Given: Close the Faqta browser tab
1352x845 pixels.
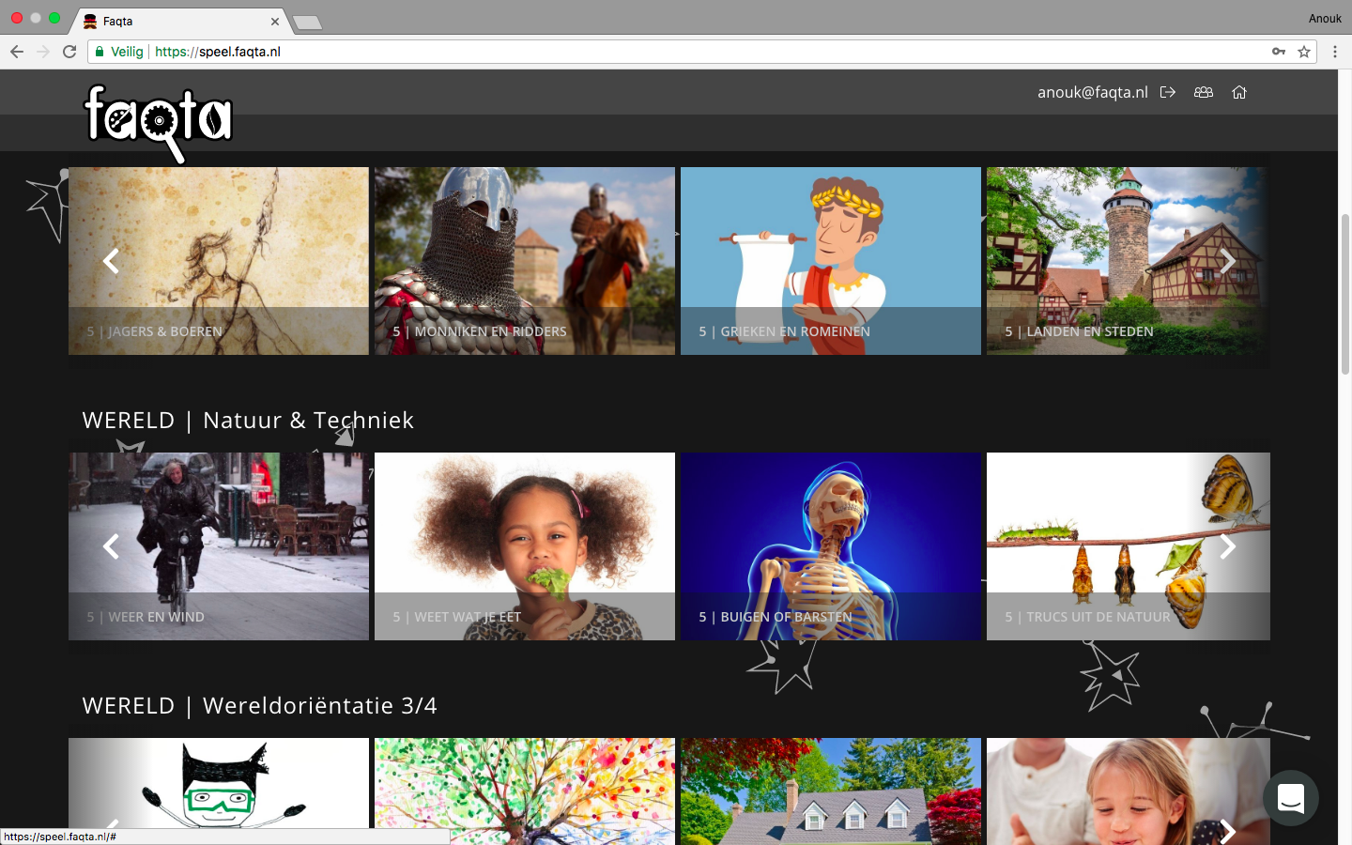Looking at the screenshot, I should point(275,21).
